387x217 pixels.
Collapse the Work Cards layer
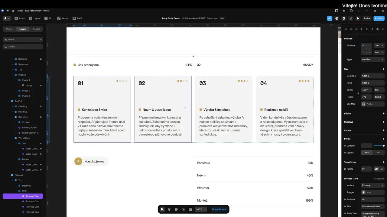coord(12,138)
